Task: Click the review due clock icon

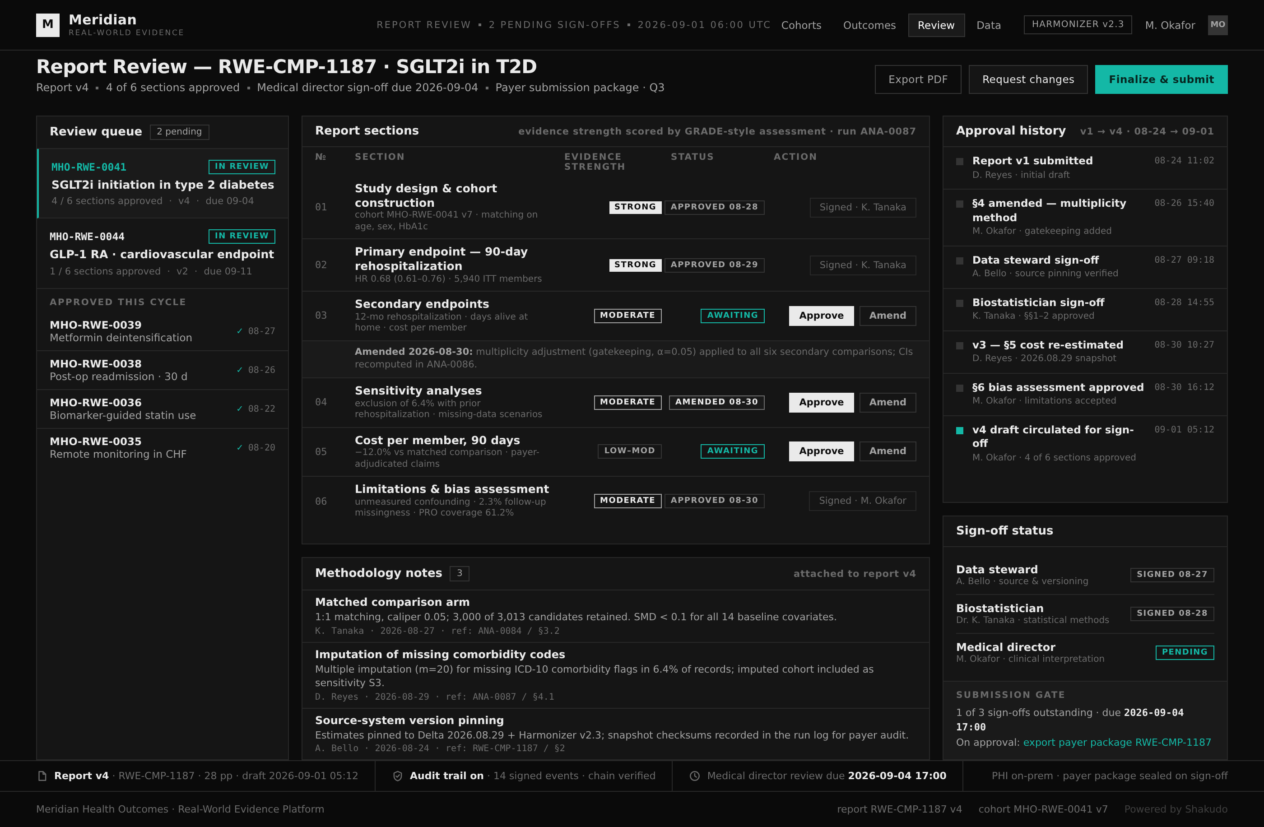Action: [x=694, y=776]
